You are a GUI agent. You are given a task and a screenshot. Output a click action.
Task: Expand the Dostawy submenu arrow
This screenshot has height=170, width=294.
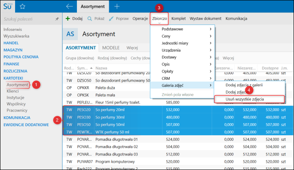(x=211, y=57)
